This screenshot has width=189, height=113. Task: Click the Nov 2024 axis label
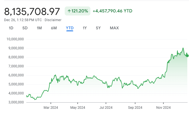click(164, 107)
